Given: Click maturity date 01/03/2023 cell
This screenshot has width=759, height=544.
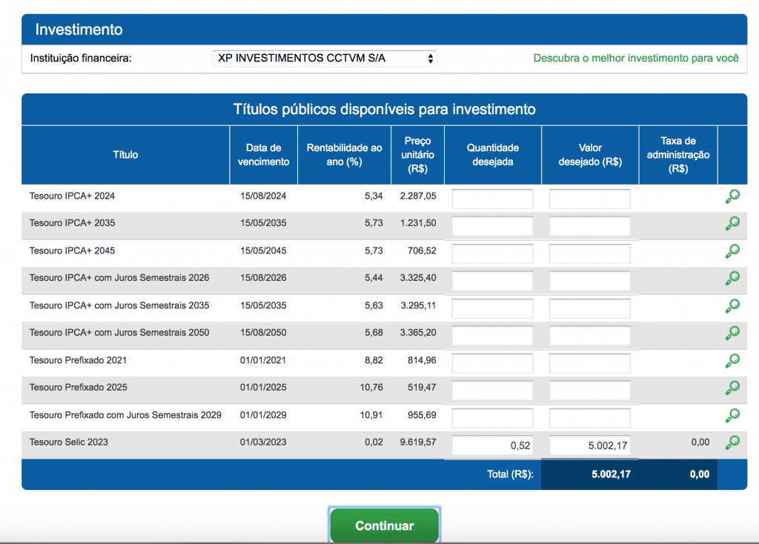Looking at the screenshot, I should [x=263, y=442].
